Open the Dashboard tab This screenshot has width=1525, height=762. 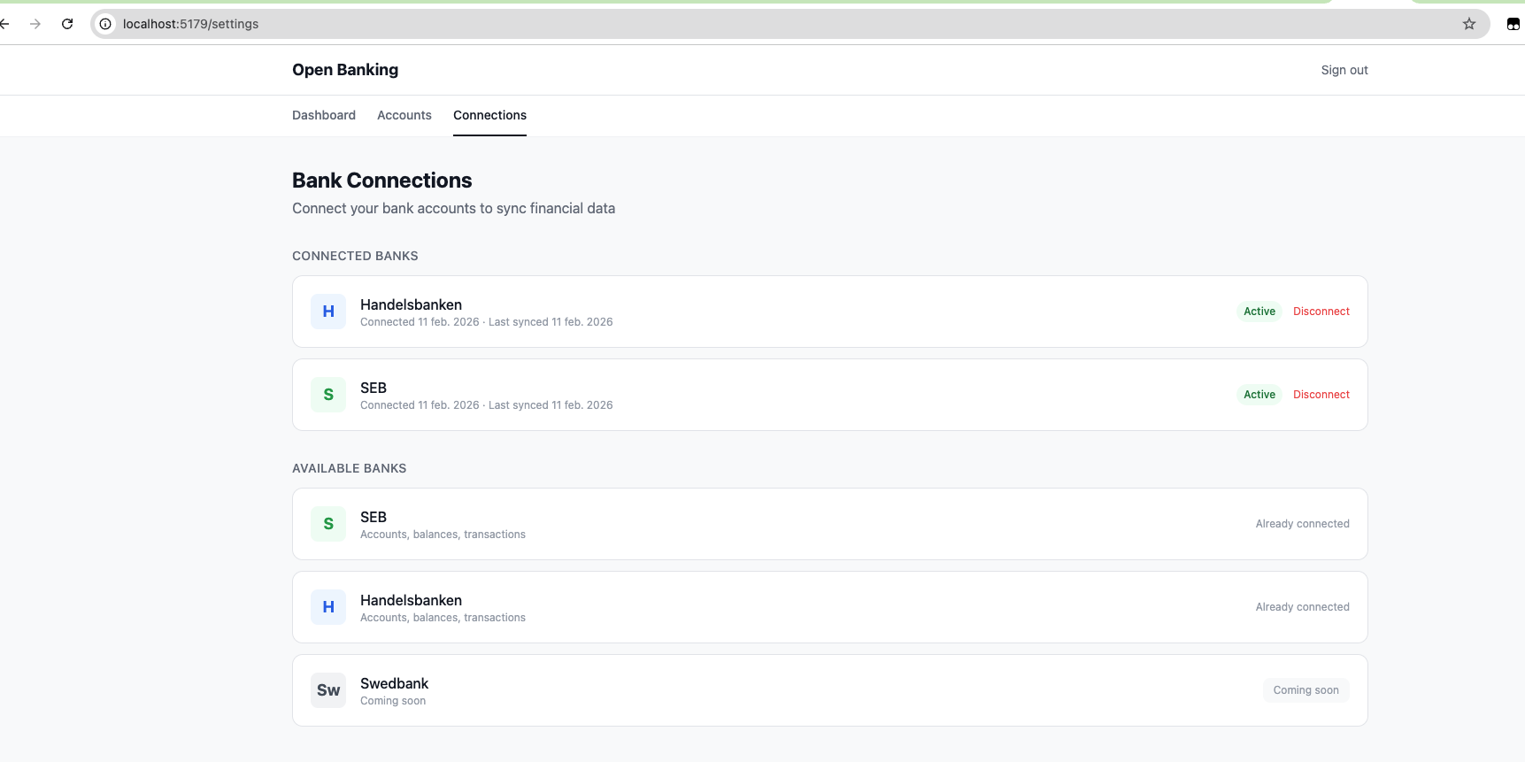pyautogui.click(x=324, y=115)
